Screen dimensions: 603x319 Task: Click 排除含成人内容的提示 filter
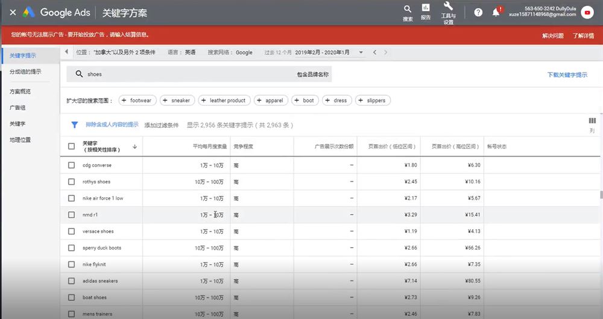(x=112, y=125)
